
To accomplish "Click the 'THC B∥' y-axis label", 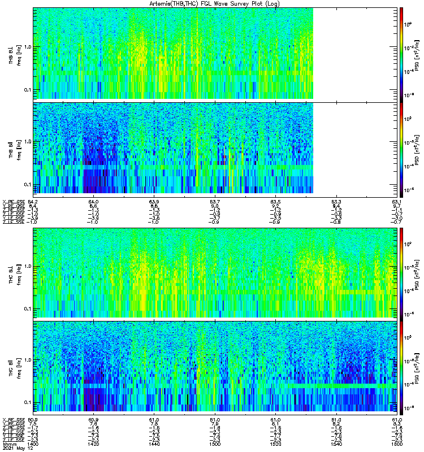I will click(x=11, y=368).
